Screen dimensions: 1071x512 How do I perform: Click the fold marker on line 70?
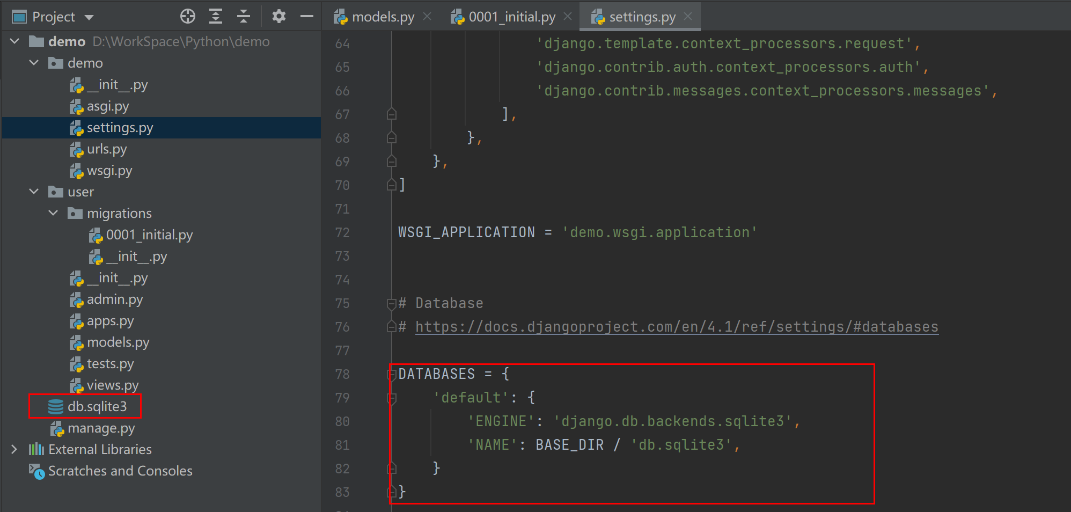click(392, 185)
